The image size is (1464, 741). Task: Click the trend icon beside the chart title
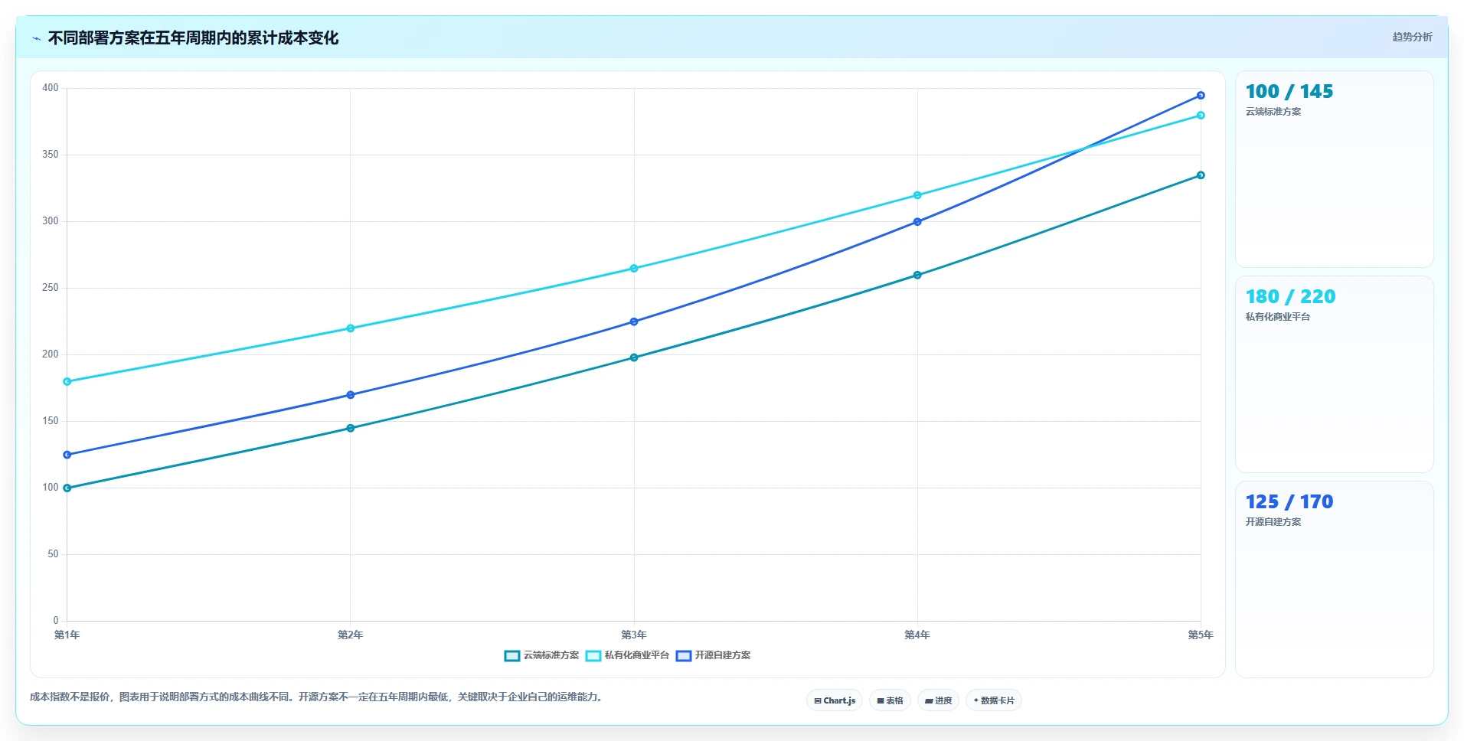(36, 38)
